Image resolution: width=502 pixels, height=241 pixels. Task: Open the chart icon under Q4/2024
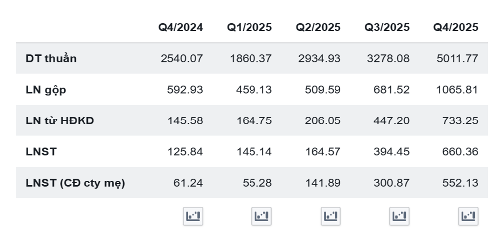pyautogui.click(x=193, y=216)
